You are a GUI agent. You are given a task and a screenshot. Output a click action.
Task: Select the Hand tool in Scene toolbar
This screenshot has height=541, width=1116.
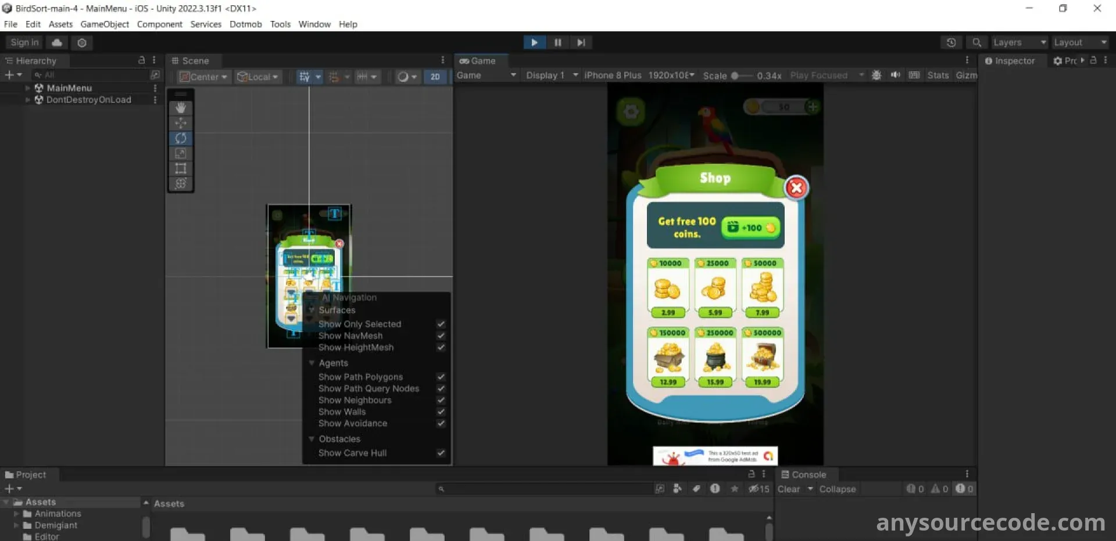pyautogui.click(x=181, y=108)
